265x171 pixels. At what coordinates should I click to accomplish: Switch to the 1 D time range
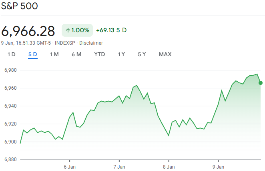(12, 54)
